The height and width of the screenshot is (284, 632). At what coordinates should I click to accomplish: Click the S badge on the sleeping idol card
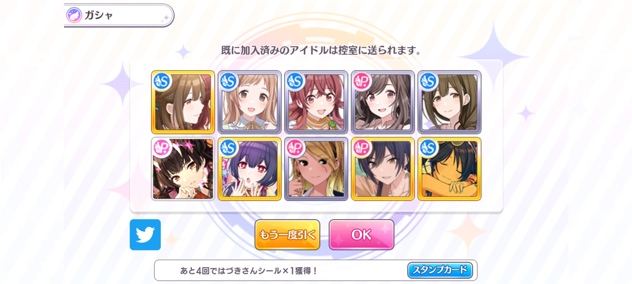click(x=428, y=148)
